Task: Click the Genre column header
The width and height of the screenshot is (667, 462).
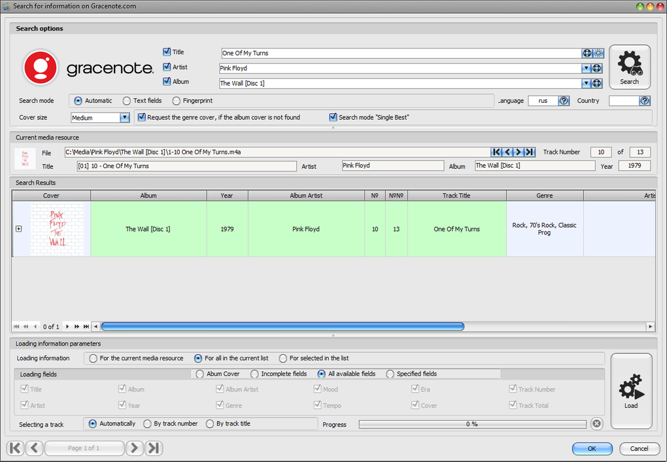Action: click(x=545, y=196)
